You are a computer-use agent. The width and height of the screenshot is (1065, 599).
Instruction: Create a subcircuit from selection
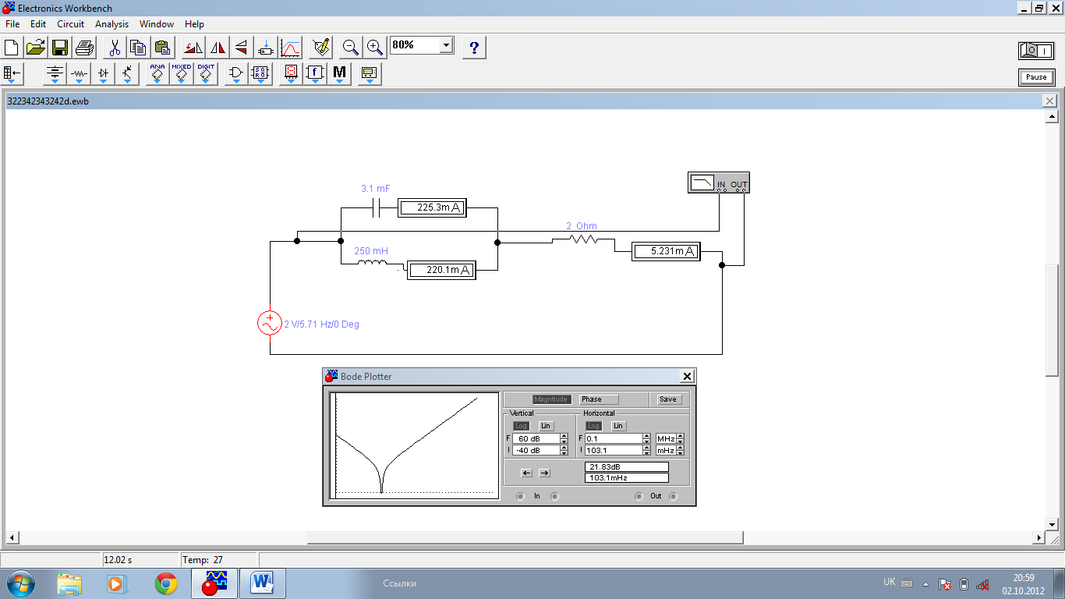pos(266,48)
